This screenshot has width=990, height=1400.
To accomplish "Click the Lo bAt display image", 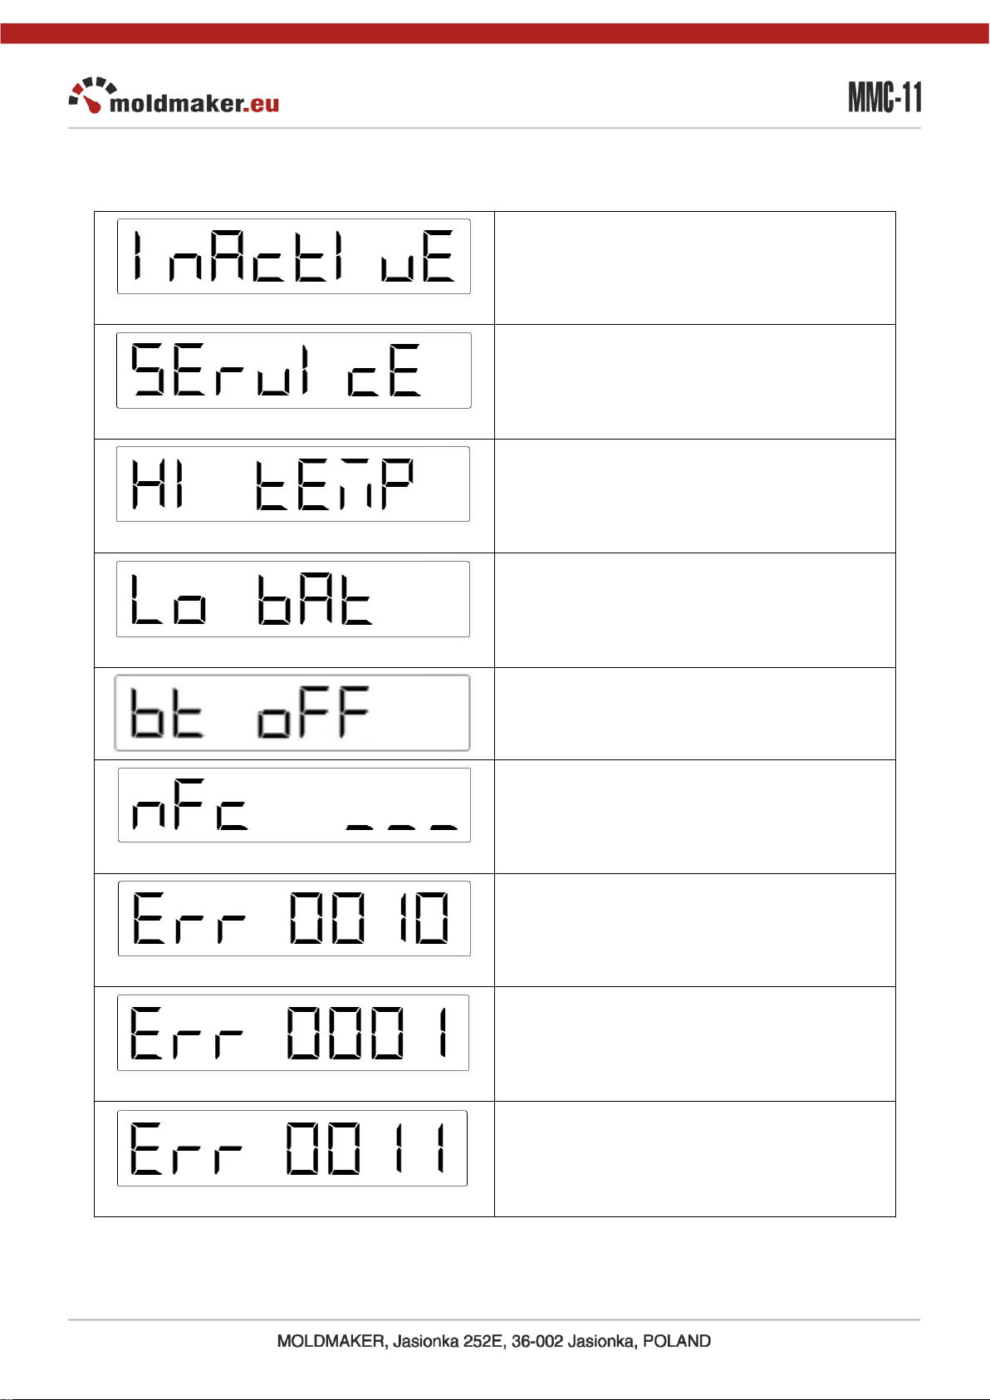I will (293, 599).
